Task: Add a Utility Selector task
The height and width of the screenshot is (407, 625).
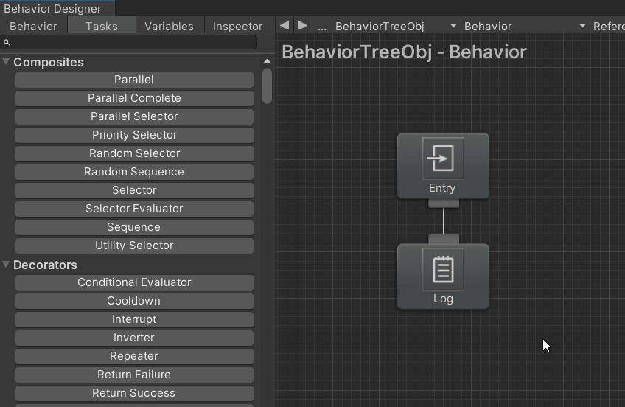Action: (x=134, y=246)
